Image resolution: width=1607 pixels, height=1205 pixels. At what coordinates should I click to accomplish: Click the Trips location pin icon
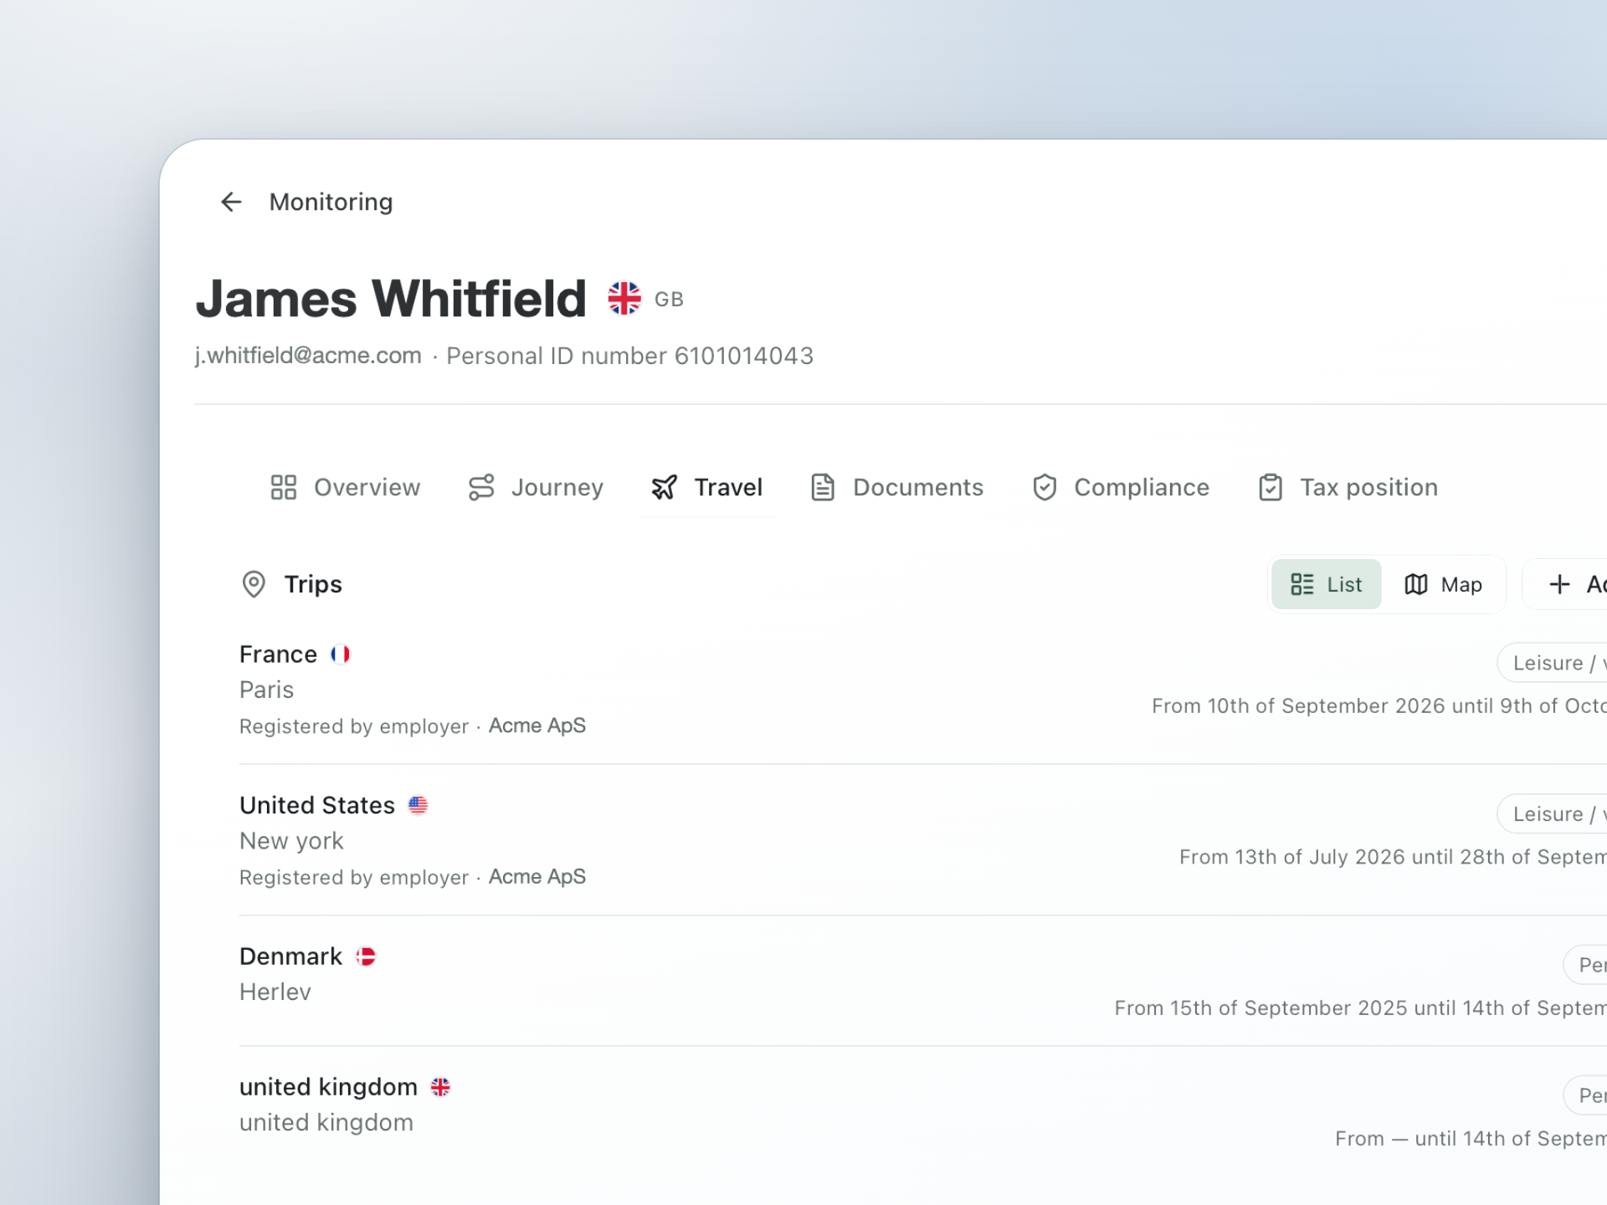254,584
